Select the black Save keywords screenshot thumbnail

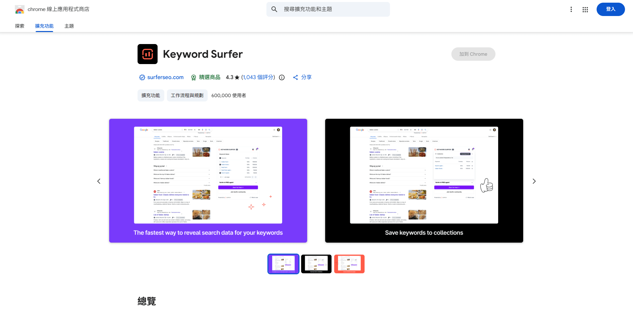click(316, 264)
